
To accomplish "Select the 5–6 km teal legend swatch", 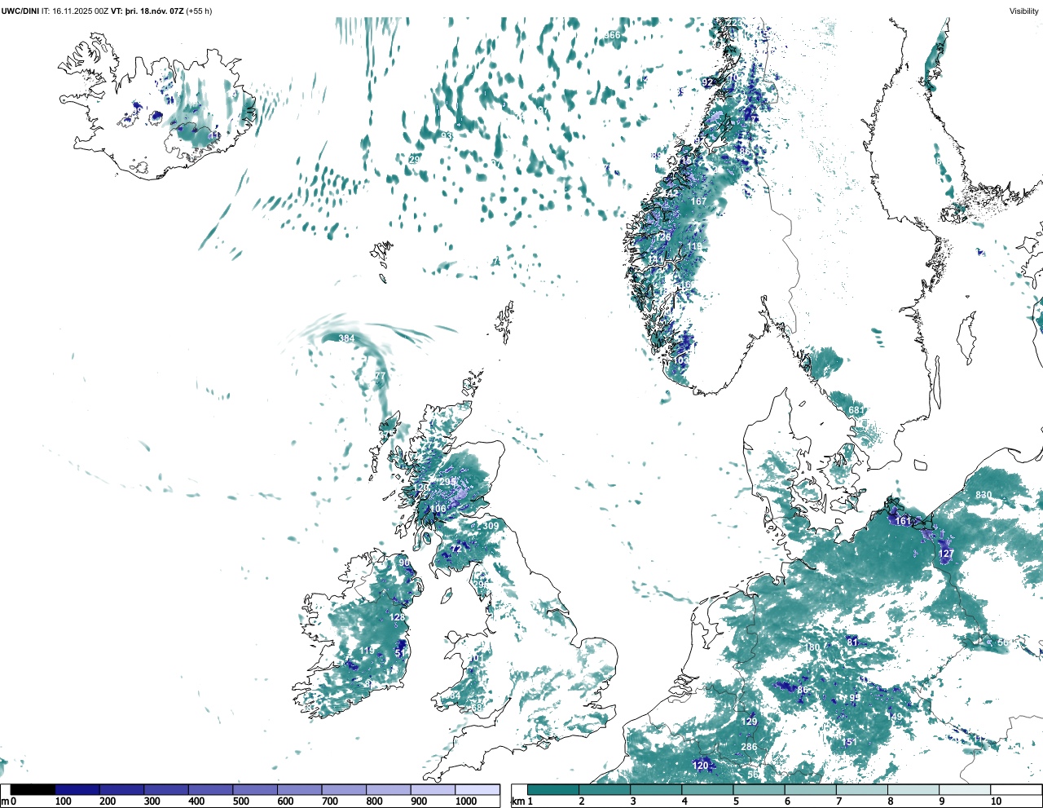I will tap(759, 789).
